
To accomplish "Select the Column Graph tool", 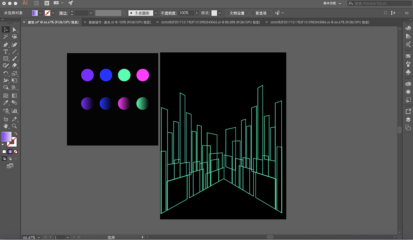I will tap(15, 111).
